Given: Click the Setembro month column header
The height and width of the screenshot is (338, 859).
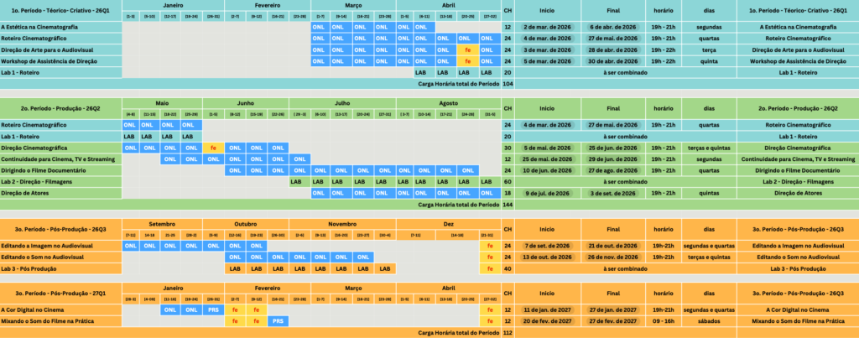Looking at the screenshot, I should pos(162,225).
